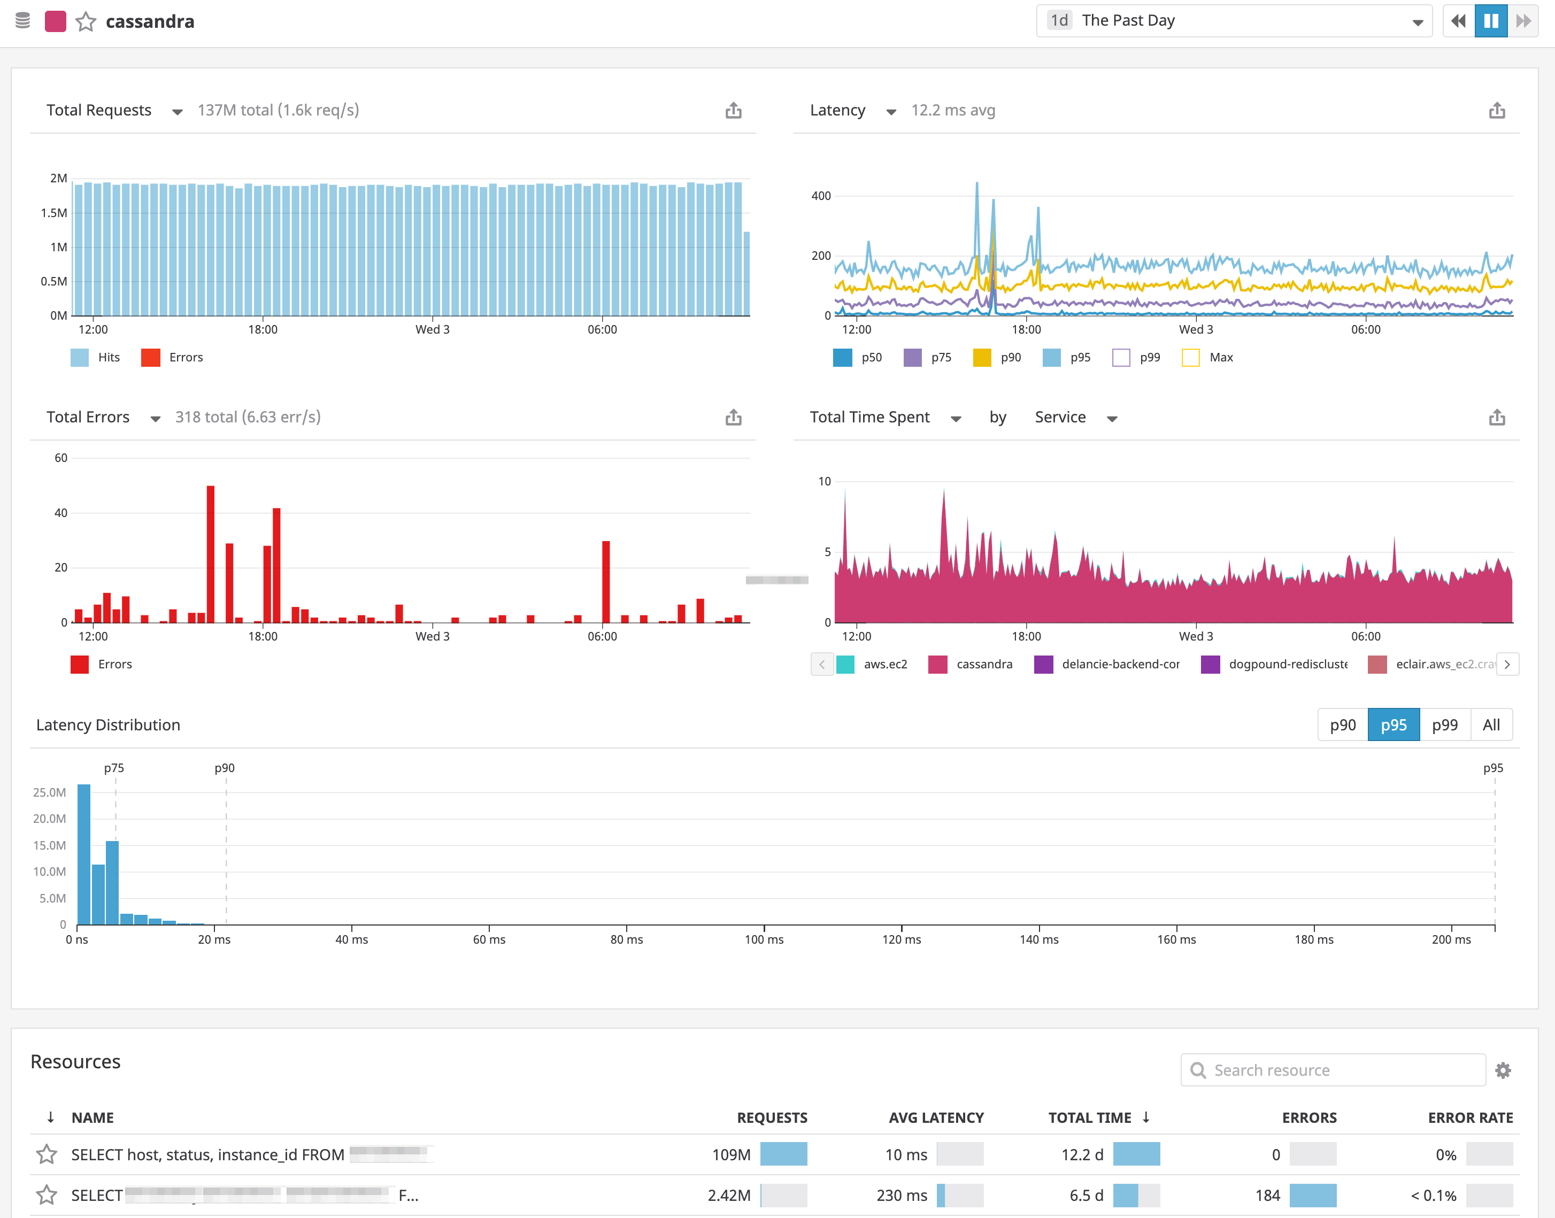
Task: Export the Total Requests chart
Action: click(734, 110)
